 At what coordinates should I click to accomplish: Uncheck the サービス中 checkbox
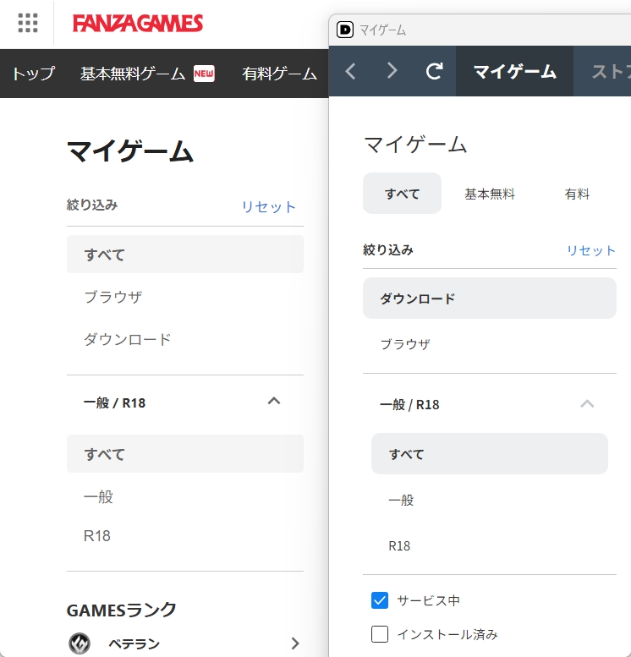point(380,600)
